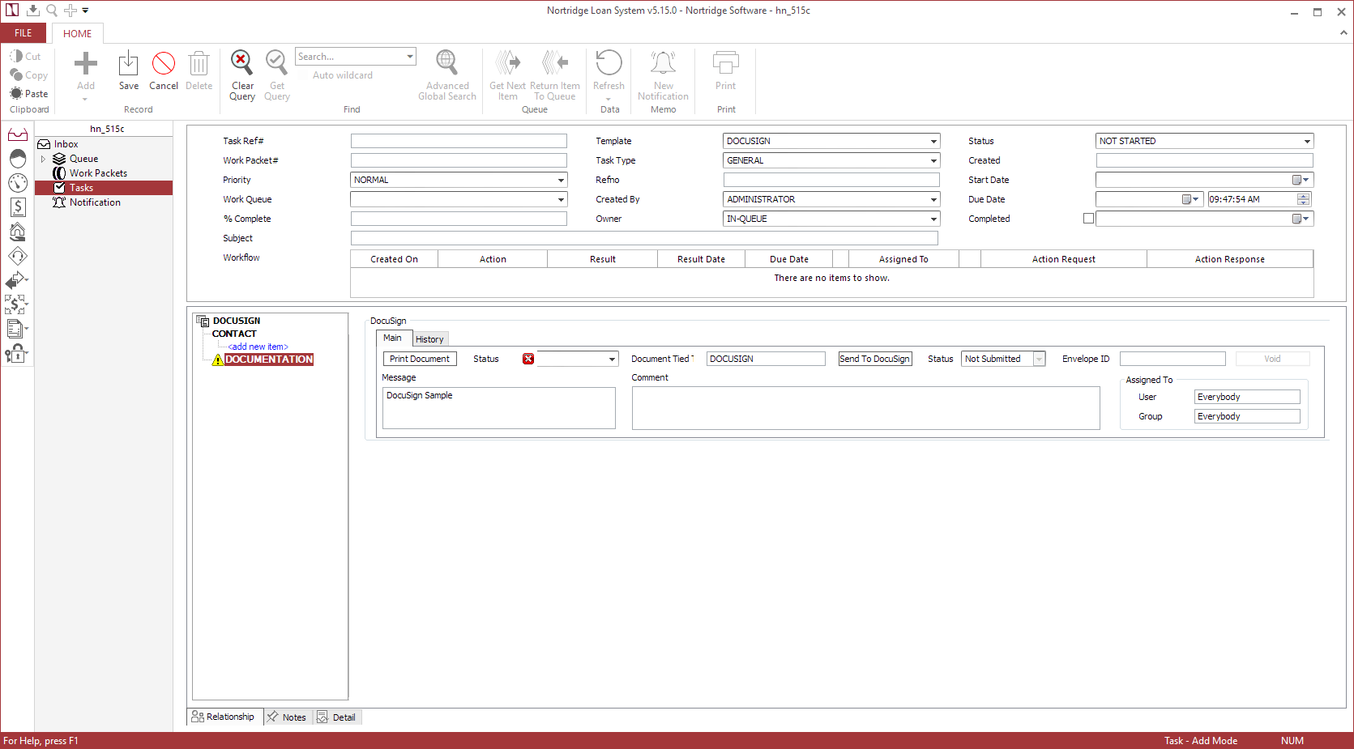Open the document report sidebar icon
The image size is (1354, 749).
(16, 329)
